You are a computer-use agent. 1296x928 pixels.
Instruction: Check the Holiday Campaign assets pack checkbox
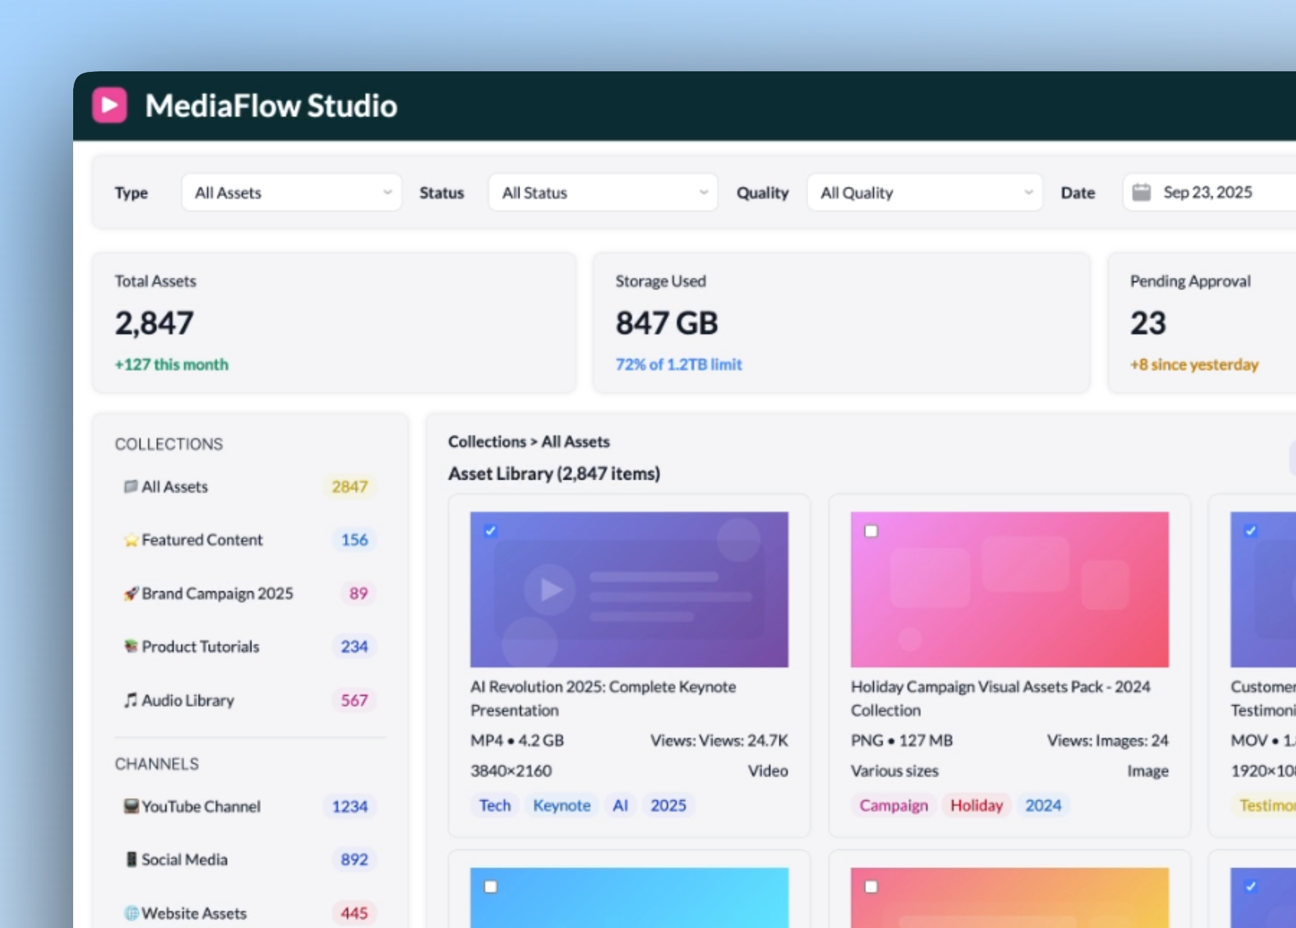[870, 530]
